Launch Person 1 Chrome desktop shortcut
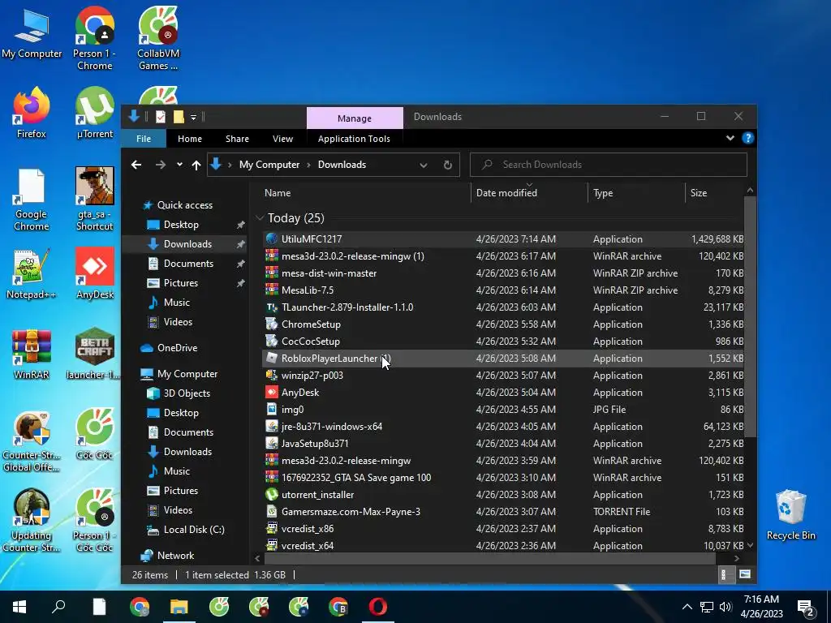Image resolution: width=831 pixels, height=623 pixels. [x=94, y=38]
